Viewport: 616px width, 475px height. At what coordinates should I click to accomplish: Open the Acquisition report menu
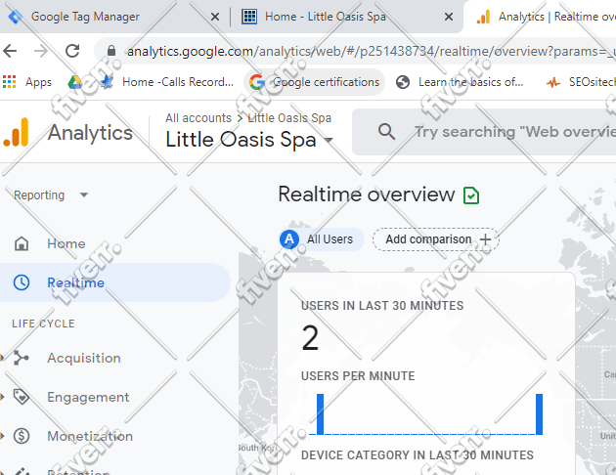[84, 358]
